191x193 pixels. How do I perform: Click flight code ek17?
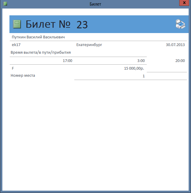(x=16, y=45)
